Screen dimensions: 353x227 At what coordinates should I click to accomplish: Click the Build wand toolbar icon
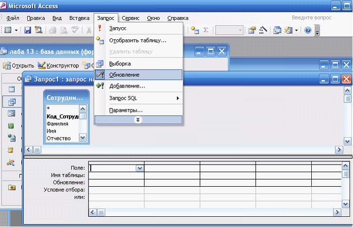pos(263,30)
